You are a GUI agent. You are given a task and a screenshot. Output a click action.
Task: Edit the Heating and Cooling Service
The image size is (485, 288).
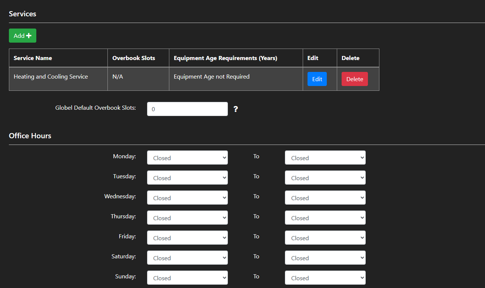[317, 79]
